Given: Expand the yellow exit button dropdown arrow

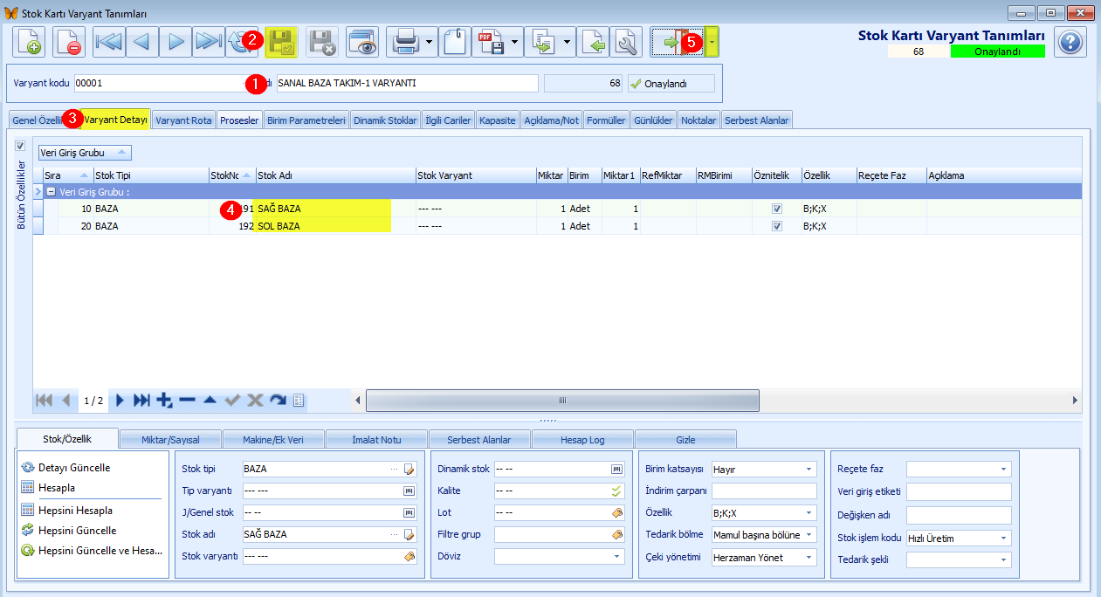Looking at the screenshot, I should pos(713,42).
